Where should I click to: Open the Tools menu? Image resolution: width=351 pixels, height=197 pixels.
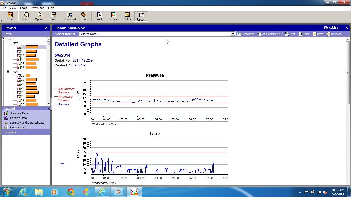click(23, 8)
